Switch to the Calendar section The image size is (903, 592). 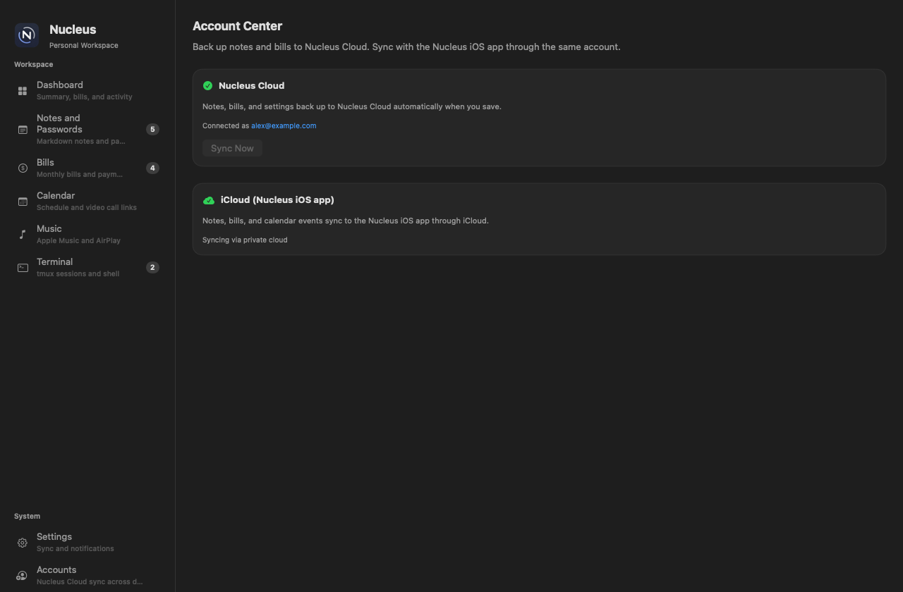click(87, 201)
